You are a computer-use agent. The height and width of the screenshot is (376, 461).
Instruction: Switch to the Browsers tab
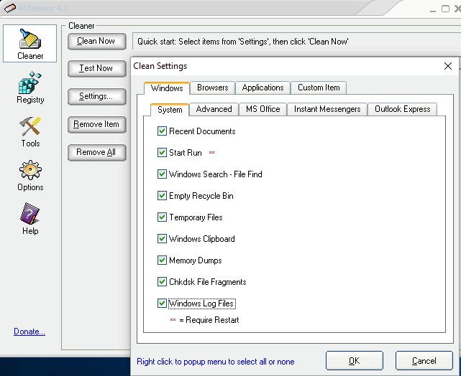click(213, 88)
